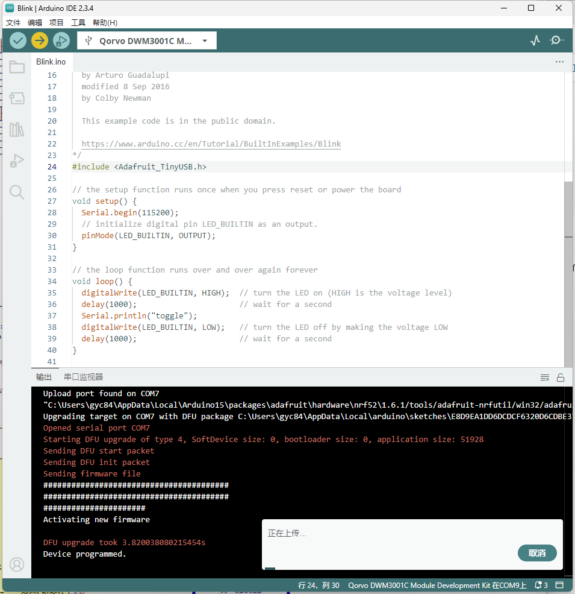This screenshot has width=575, height=594.
Task: Click the "Sending DFU start packet" output line
Action: 99,451
